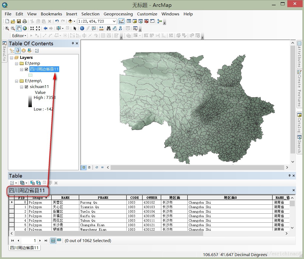List layers by source

[18, 51]
